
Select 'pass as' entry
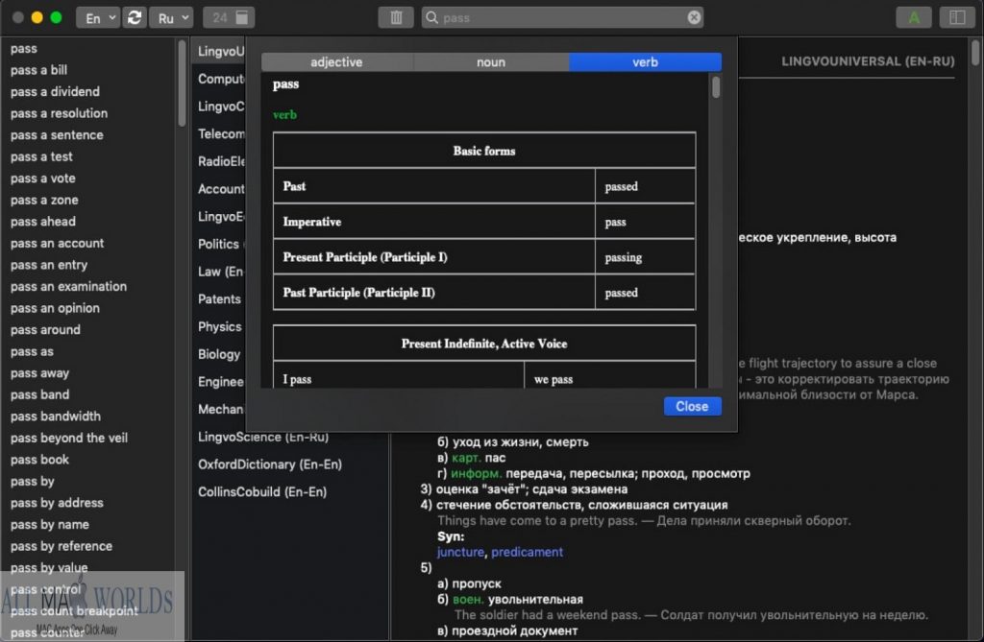pos(32,351)
